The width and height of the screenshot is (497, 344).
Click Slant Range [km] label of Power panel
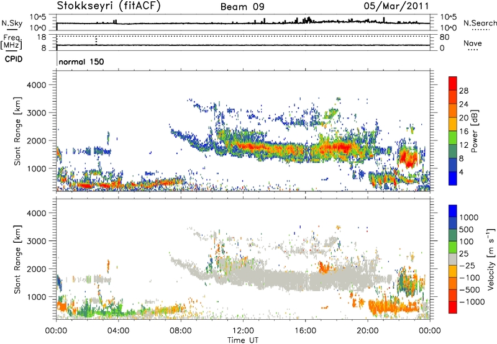point(17,131)
